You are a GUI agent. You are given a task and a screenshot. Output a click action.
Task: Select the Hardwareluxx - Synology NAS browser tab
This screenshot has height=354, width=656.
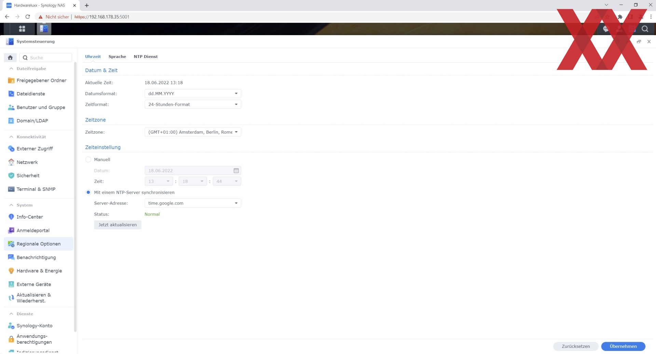pyautogui.click(x=41, y=5)
